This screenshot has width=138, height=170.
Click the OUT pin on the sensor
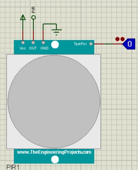pyautogui.click(x=33, y=43)
